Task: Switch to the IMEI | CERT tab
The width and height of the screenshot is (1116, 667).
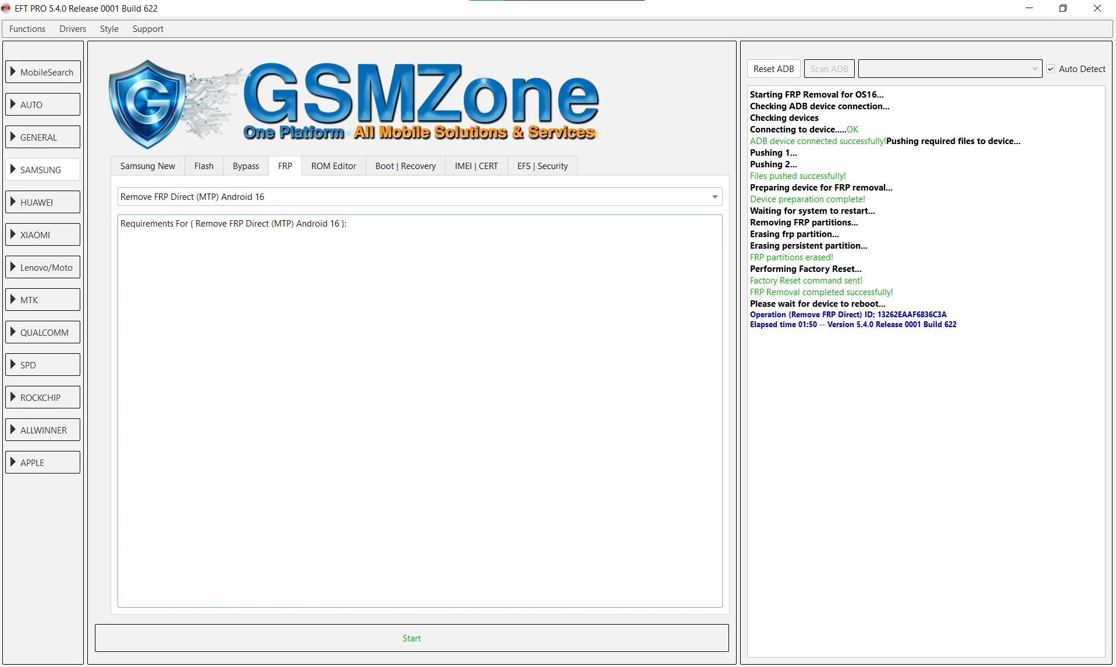Action: (476, 166)
